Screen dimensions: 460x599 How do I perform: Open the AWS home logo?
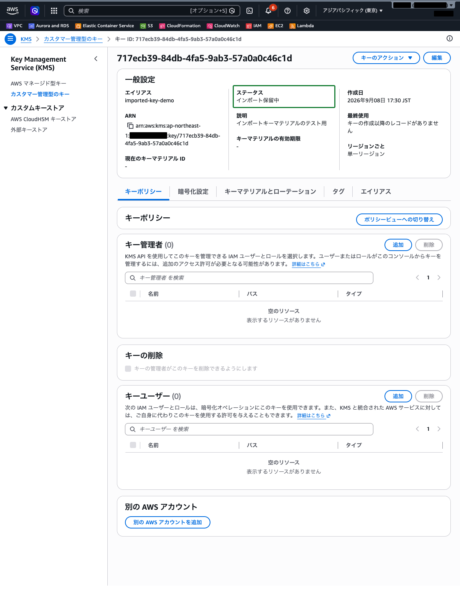[x=12, y=11]
